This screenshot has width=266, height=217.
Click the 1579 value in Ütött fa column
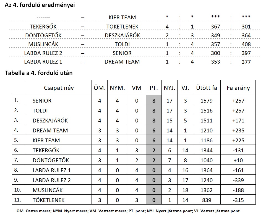[207, 101]
